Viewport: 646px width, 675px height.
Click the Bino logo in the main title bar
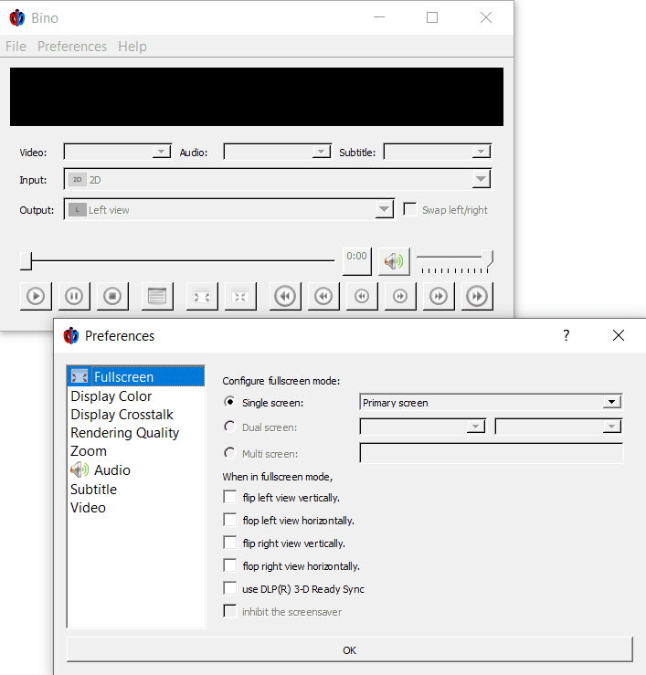pyautogui.click(x=17, y=17)
